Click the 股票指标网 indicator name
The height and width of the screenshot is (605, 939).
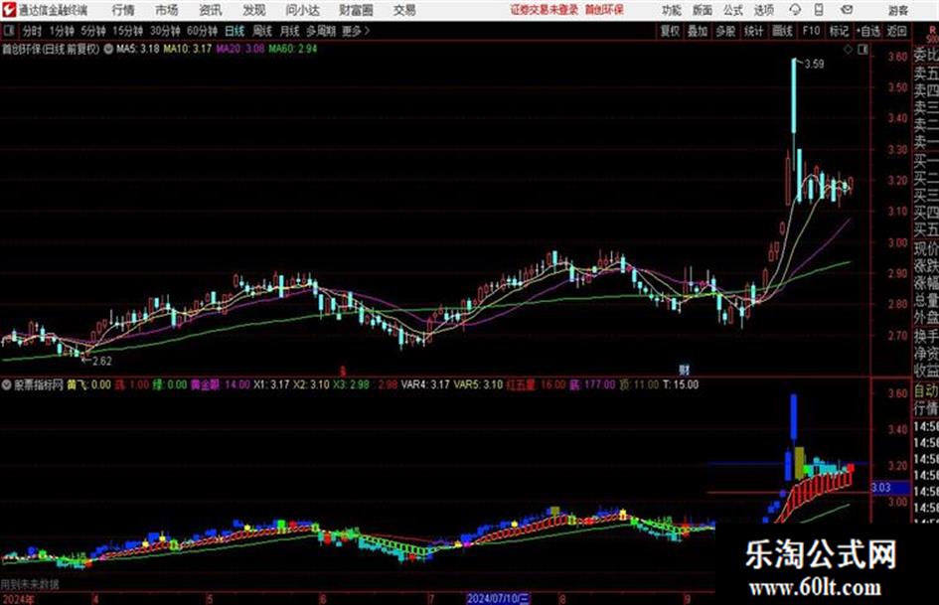pos(39,384)
